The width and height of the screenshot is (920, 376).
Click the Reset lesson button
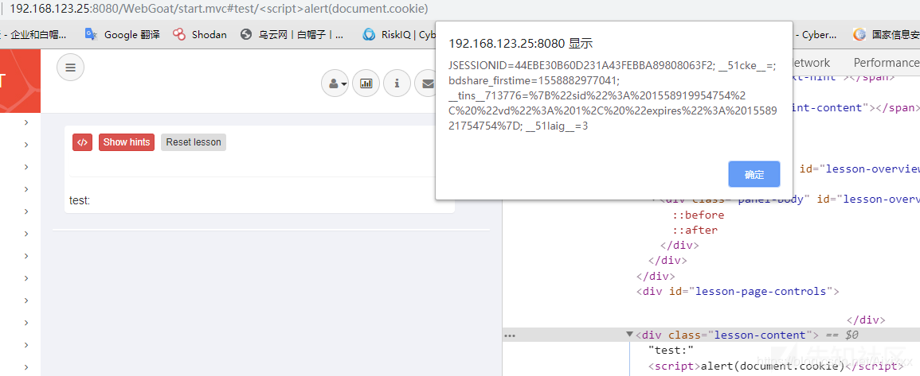tap(194, 142)
